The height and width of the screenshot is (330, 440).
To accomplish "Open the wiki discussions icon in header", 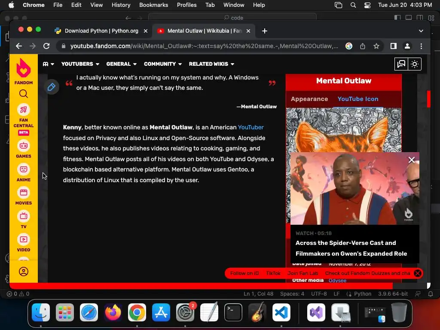I will click(401, 64).
